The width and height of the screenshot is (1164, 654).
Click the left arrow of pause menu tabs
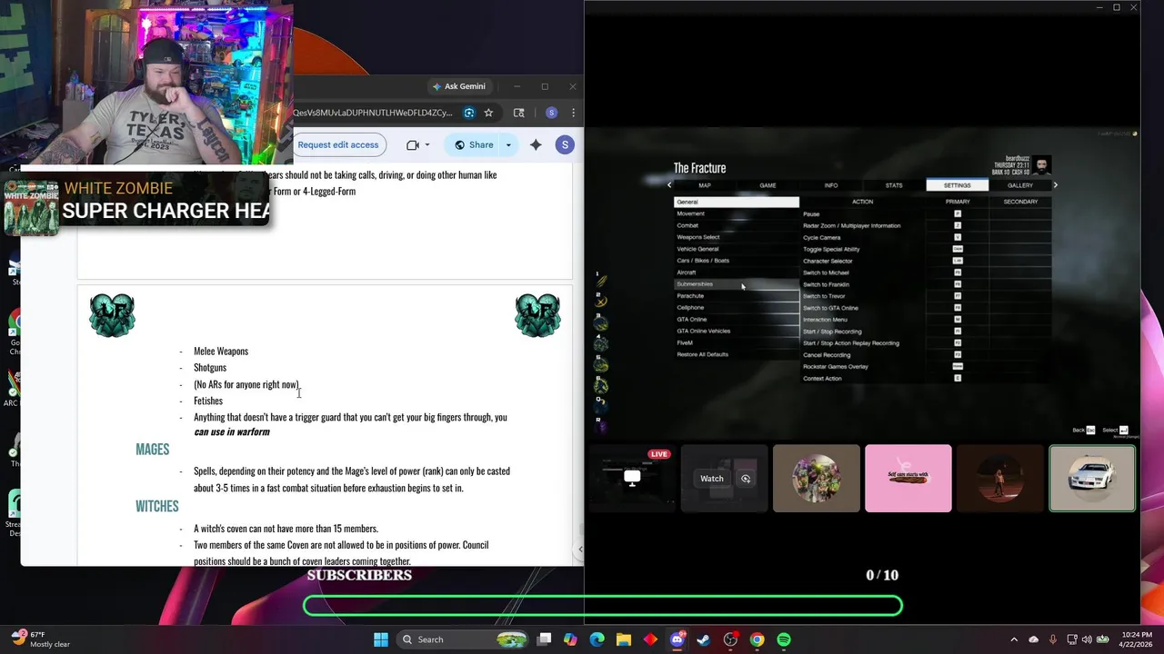(669, 185)
